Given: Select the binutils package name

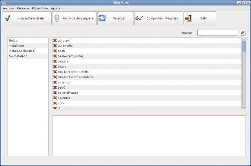Looking at the screenshot, I should tap(63, 61).
